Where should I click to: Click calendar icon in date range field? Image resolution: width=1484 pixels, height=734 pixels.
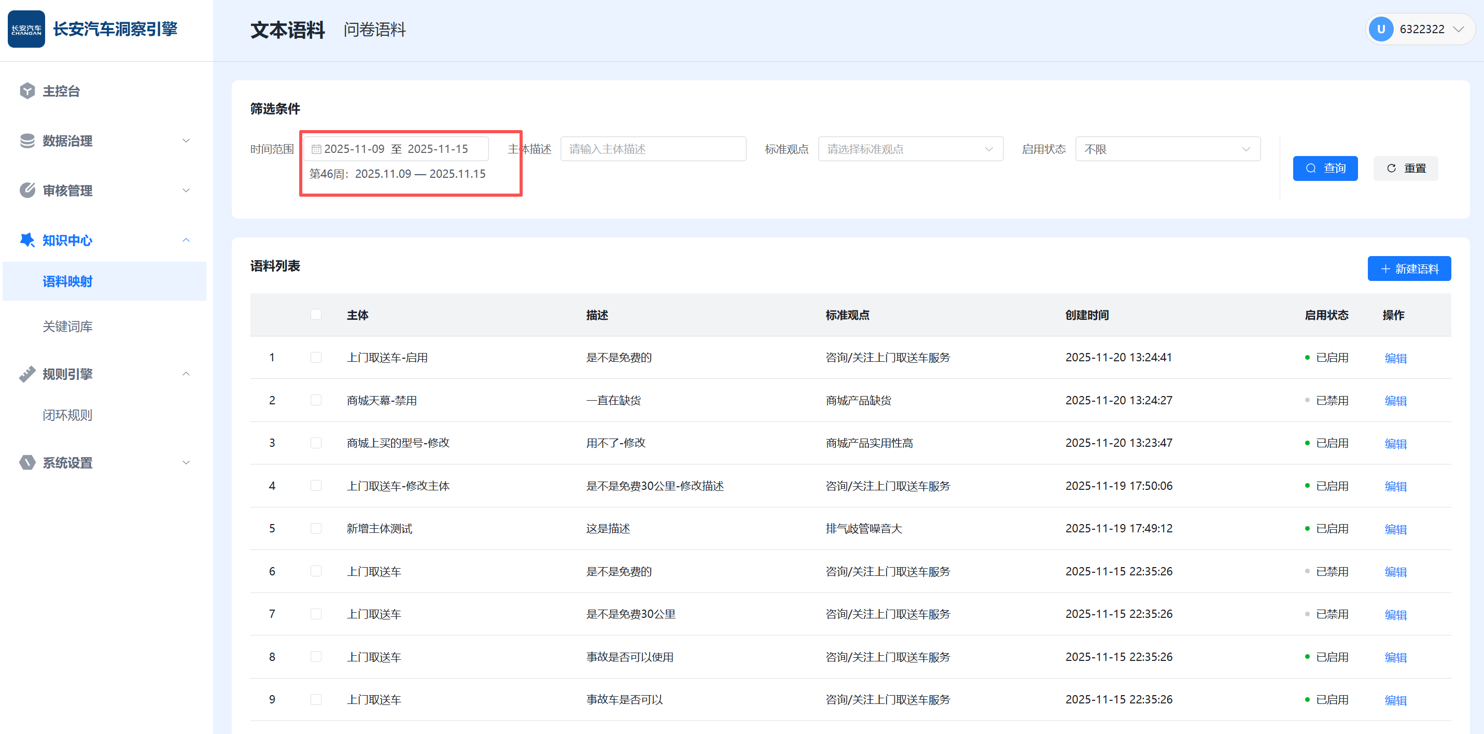tap(316, 149)
